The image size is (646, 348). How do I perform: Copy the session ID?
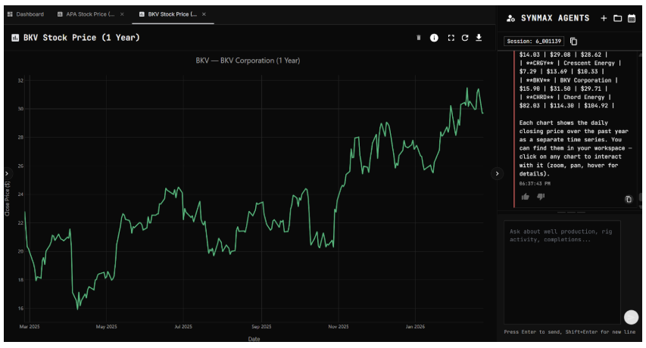tap(573, 41)
